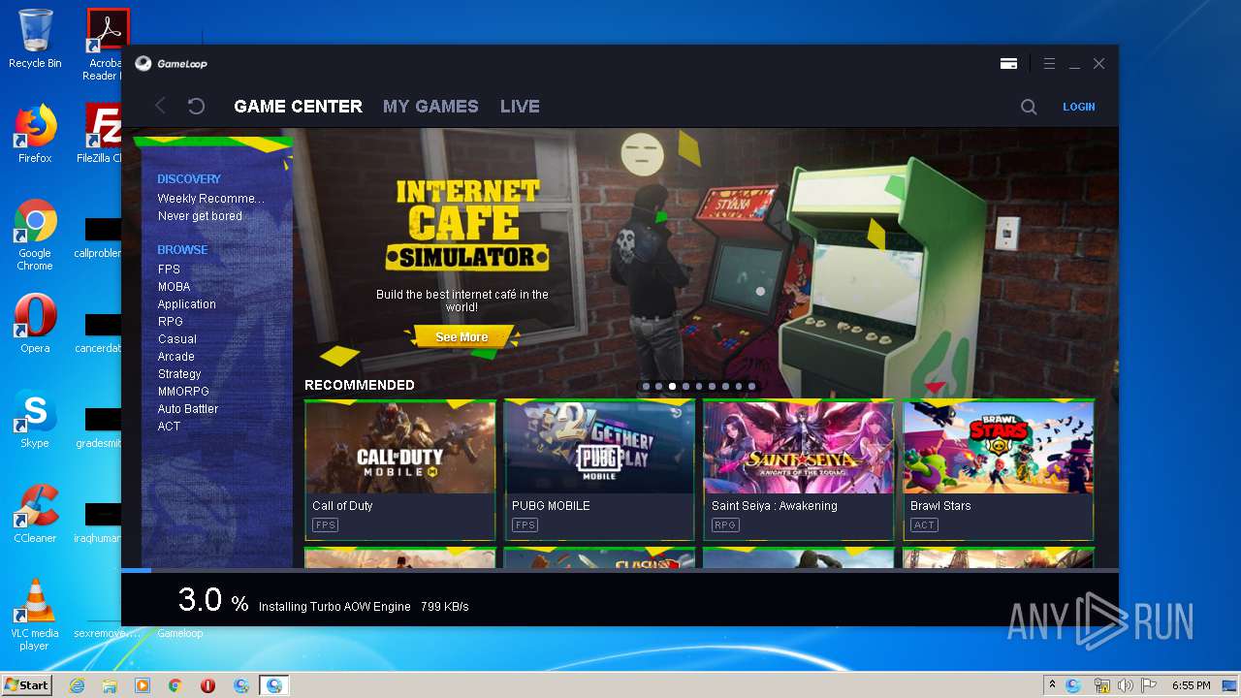
Task: Open PUBG MOBILE game thumbnail
Action: click(x=599, y=447)
